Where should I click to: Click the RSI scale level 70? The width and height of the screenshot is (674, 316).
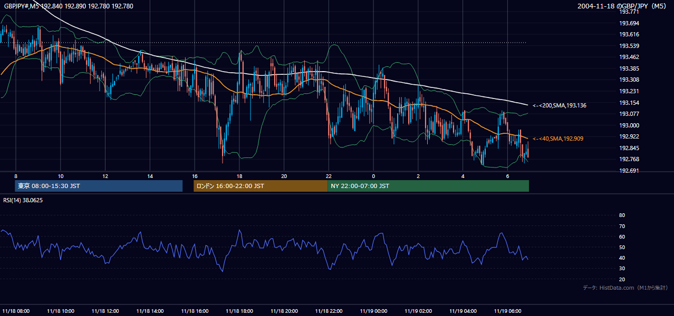[622, 226]
